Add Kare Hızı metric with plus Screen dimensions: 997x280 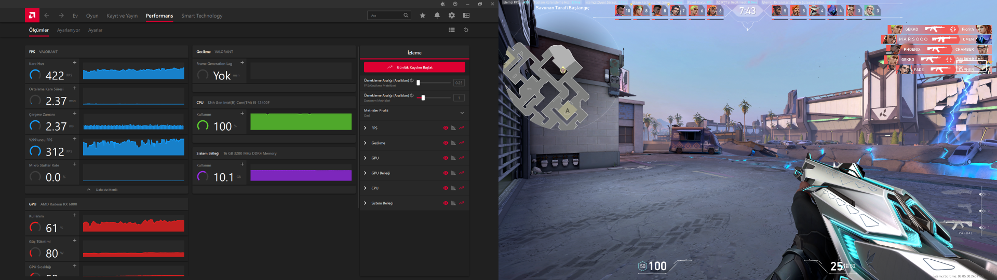[75, 63]
